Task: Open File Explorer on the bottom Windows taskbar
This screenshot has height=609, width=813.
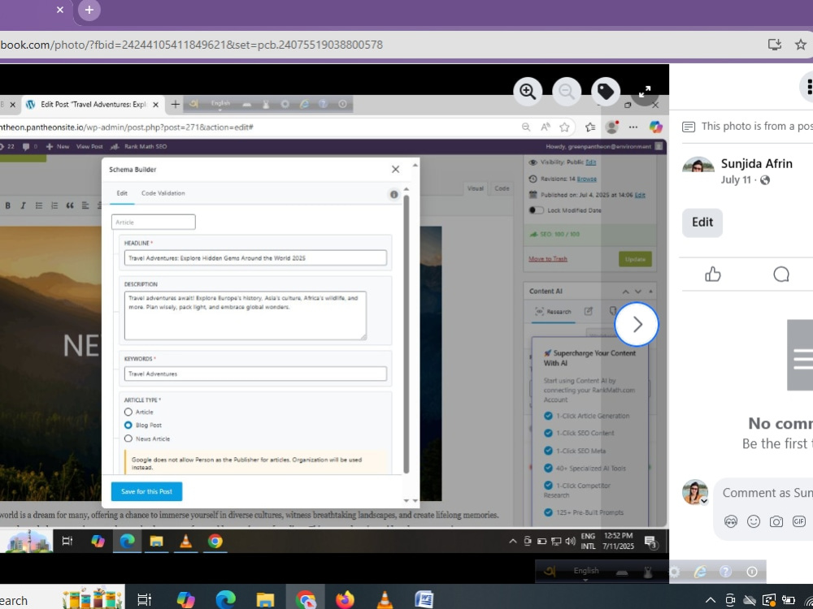Action: [265, 600]
